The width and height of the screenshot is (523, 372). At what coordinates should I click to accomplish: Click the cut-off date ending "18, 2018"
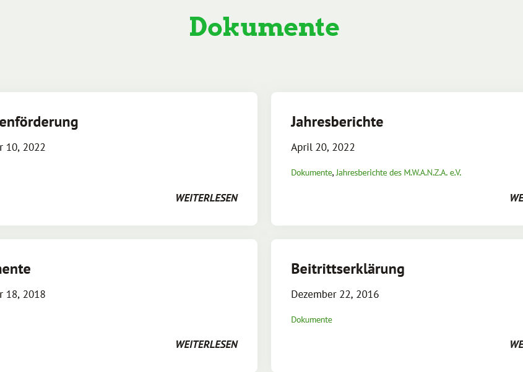point(22,294)
